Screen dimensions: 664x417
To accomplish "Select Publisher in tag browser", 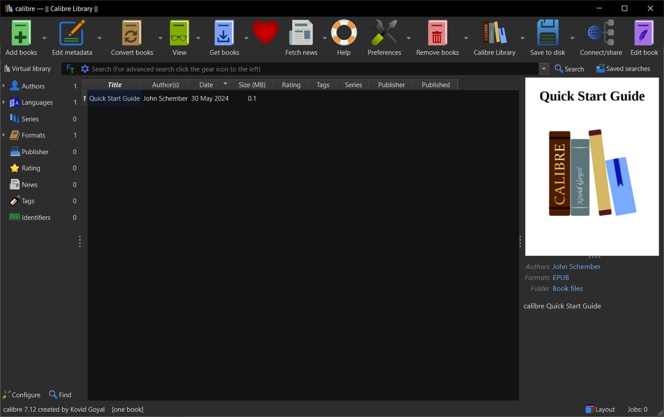I will tap(35, 152).
